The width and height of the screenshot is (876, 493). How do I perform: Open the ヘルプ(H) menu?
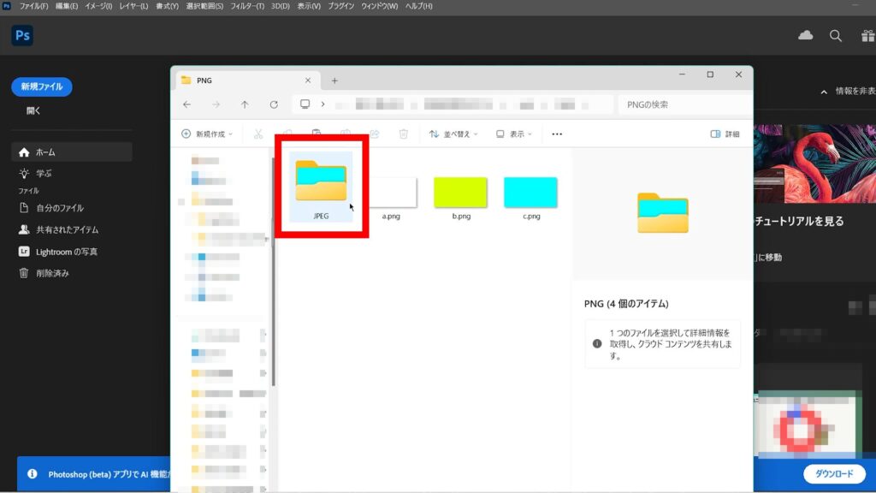click(419, 6)
